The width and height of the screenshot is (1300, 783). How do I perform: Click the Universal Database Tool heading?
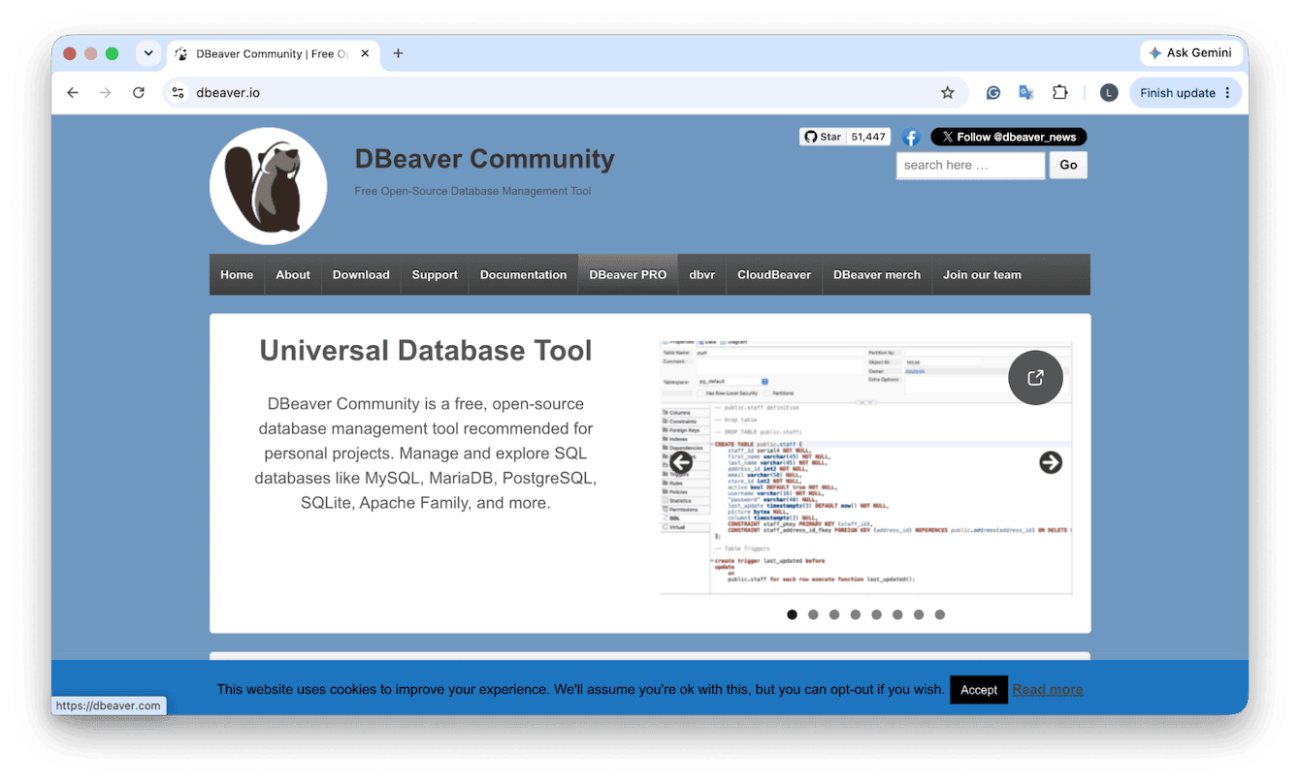pos(426,351)
